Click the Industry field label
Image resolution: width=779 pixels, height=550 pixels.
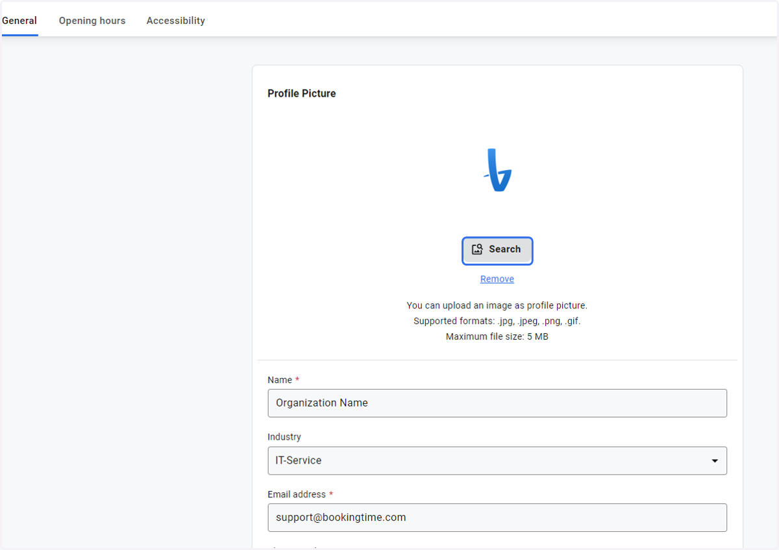coord(284,437)
